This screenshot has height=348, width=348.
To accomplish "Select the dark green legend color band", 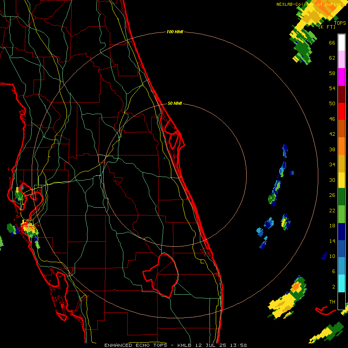I will tap(341, 197).
